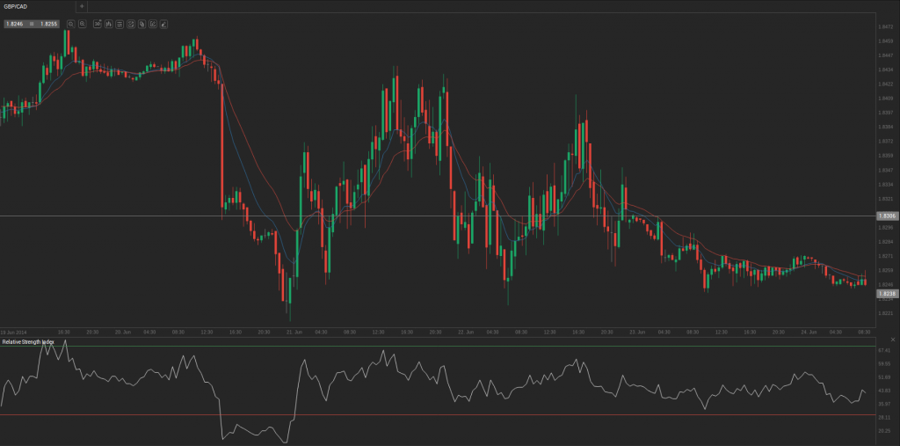Click the checklist icon after indicators
Screen dimensions: 900x446
pyautogui.click(x=131, y=24)
